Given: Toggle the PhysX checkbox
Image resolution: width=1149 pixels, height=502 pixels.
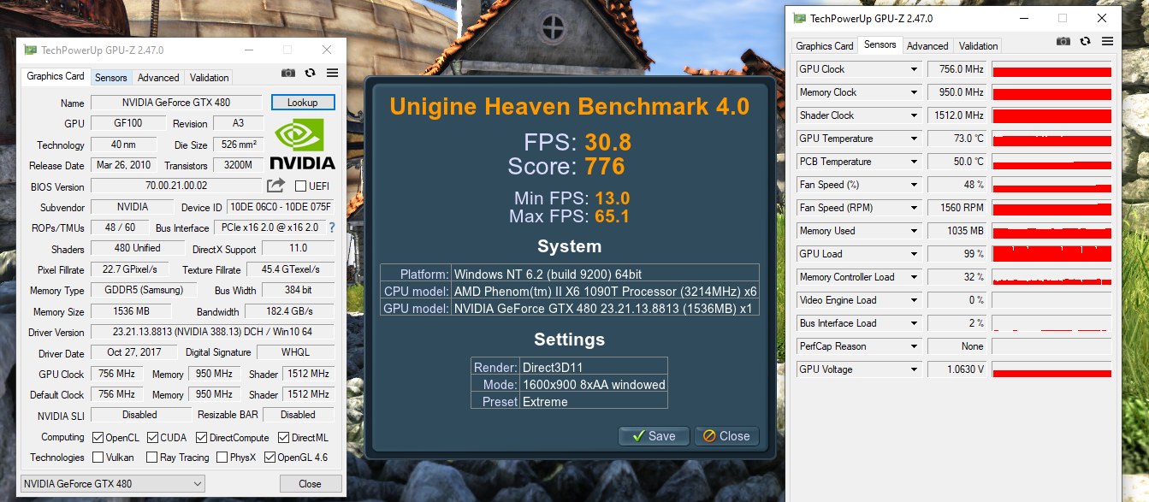Looking at the screenshot, I should [222, 458].
